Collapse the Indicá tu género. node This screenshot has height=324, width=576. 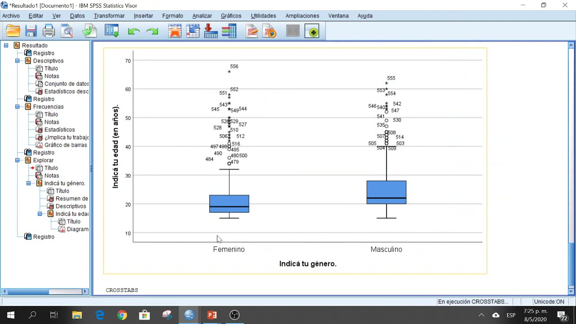click(28, 183)
